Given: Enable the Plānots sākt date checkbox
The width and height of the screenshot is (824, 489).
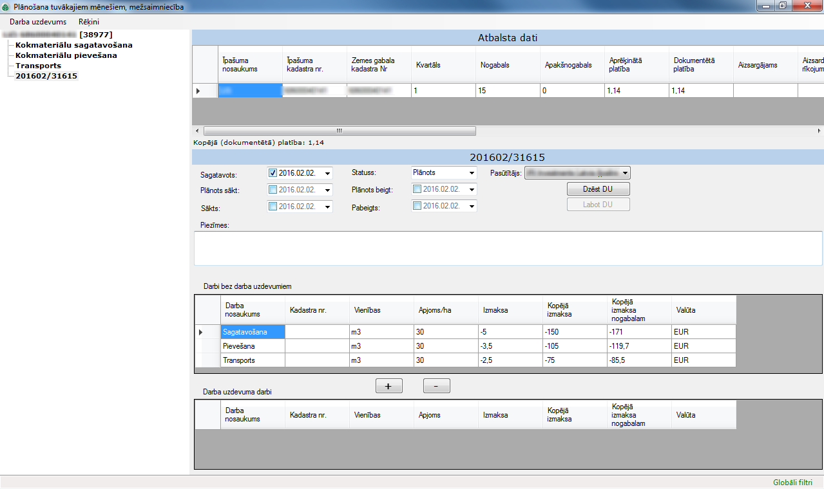Looking at the screenshot, I should [273, 190].
